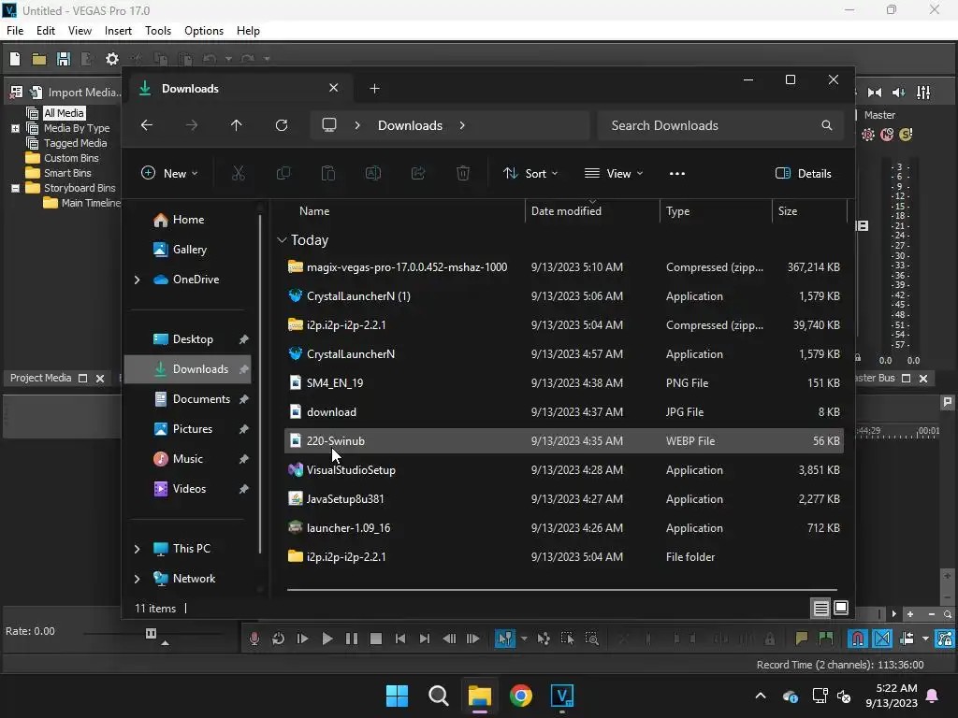Expand Network in Explorer sidebar

point(137,579)
